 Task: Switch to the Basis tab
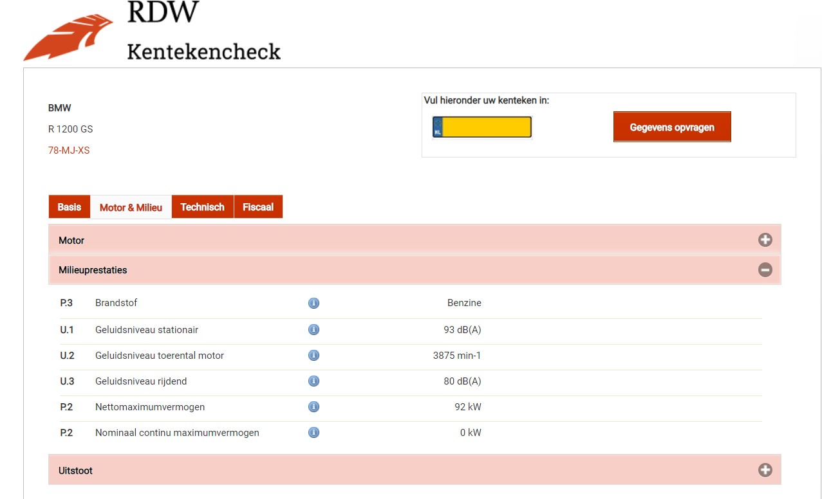point(70,207)
